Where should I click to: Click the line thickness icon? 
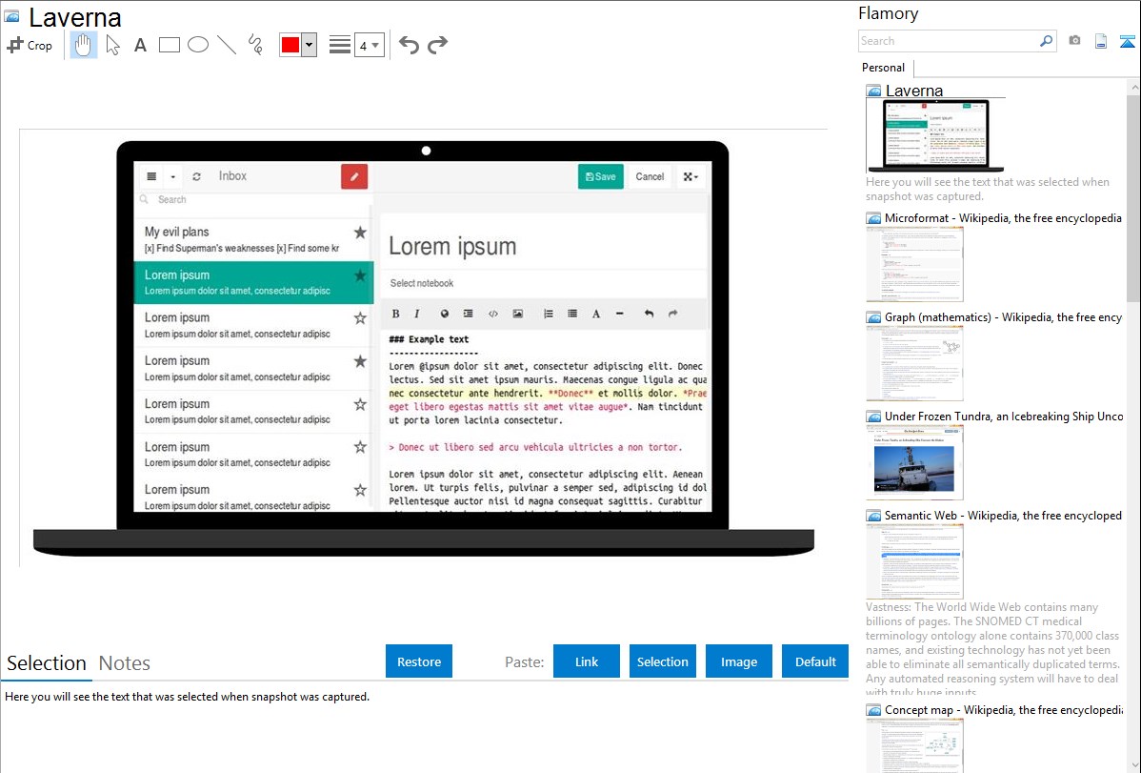click(x=340, y=45)
